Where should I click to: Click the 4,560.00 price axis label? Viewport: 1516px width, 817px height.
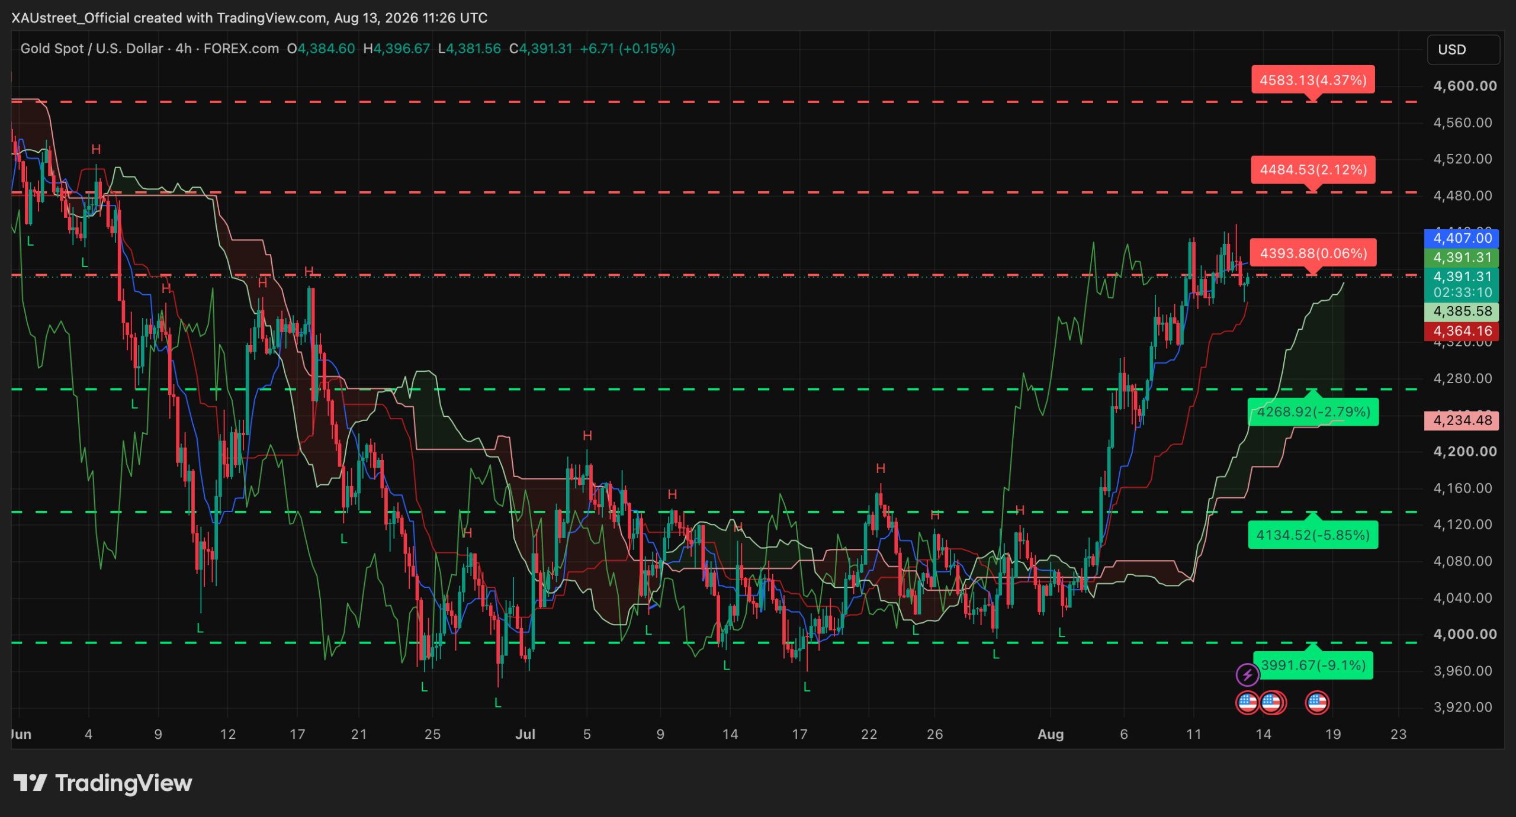[1462, 123]
